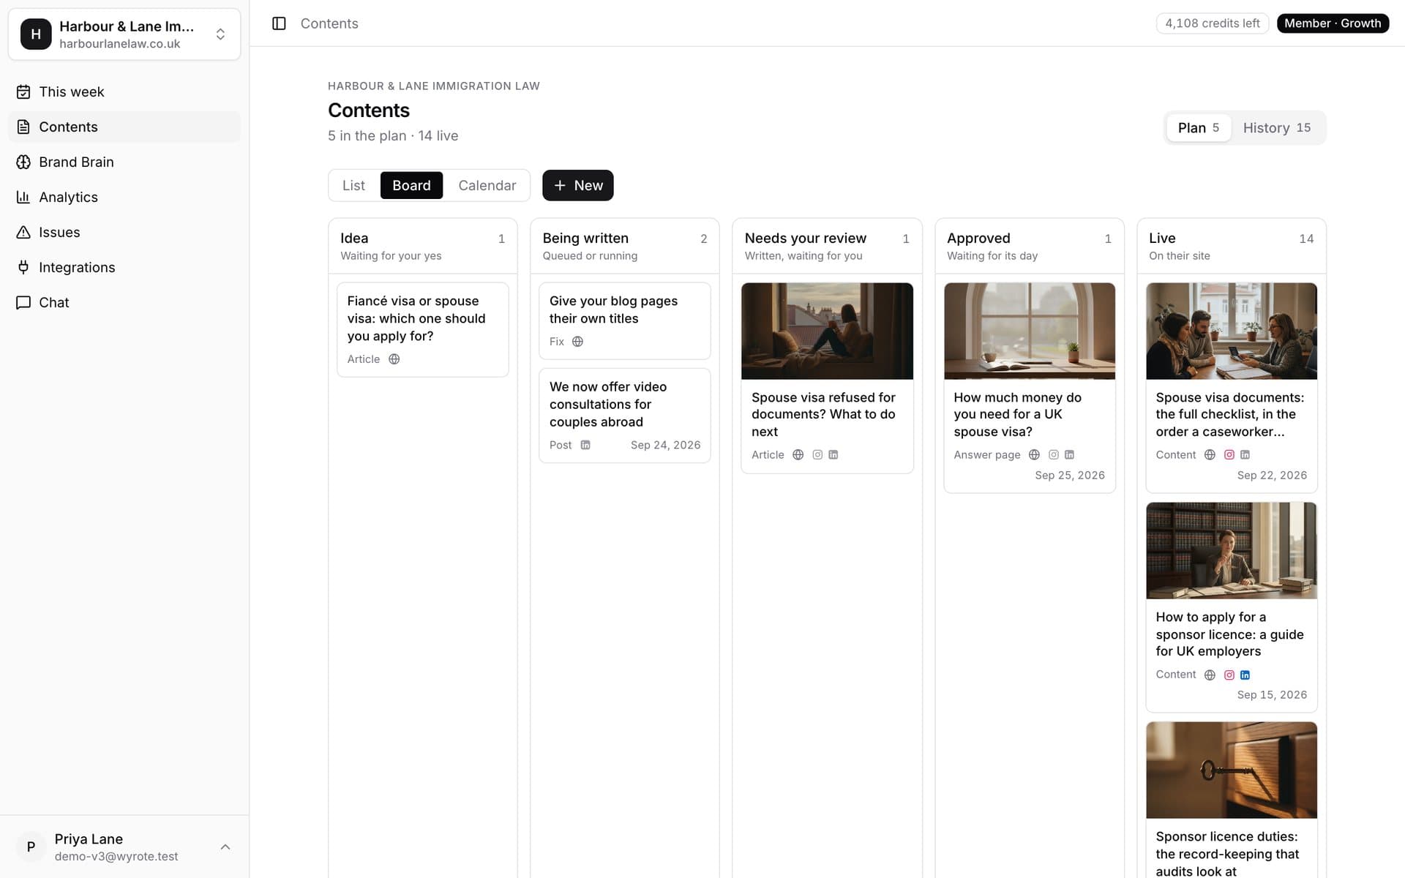Open Spouse visa documents card image
This screenshot has width=1405, height=878.
1232,331
